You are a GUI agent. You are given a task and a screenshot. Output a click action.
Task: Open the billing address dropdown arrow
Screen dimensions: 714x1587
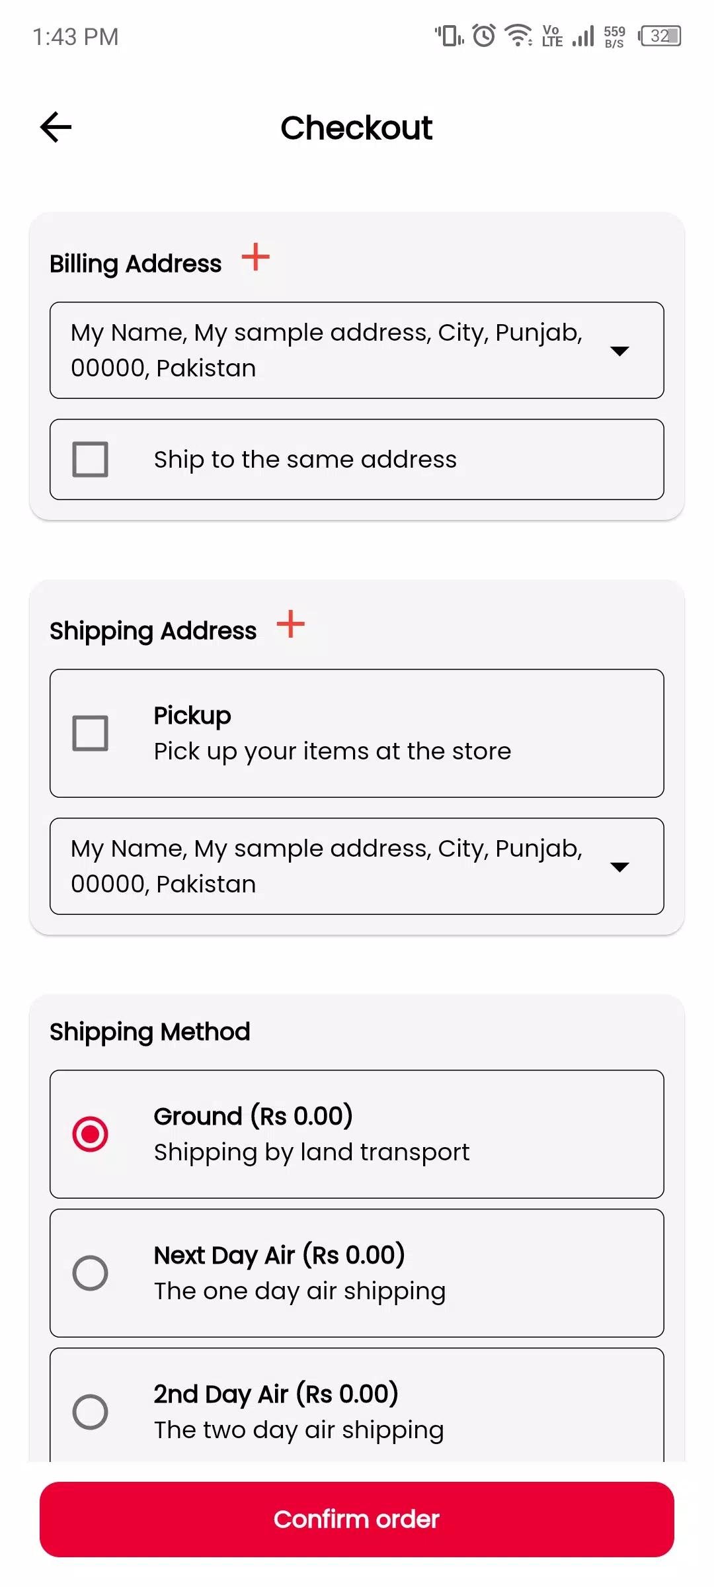pyautogui.click(x=619, y=351)
